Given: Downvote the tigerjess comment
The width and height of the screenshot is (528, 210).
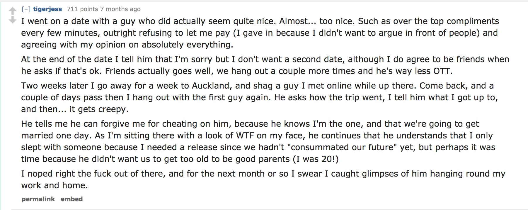Looking at the screenshot, I should [13, 20].
